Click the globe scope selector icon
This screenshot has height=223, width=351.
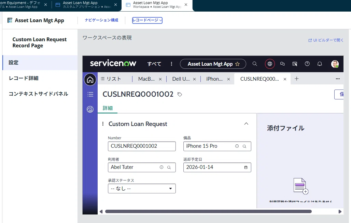click(270, 64)
